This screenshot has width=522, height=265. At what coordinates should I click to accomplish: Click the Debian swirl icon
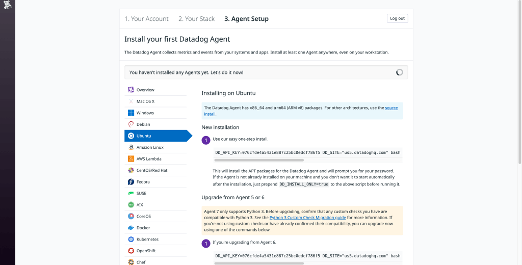[x=131, y=124]
